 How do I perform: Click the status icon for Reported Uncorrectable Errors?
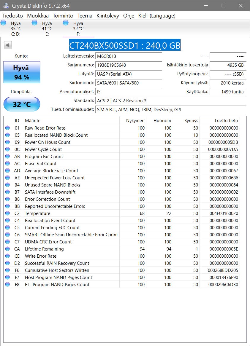point(7,206)
